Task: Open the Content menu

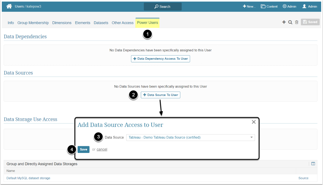Action: click(269, 7)
